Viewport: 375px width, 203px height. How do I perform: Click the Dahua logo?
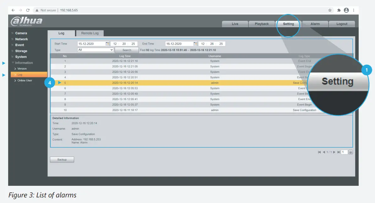tap(26, 21)
